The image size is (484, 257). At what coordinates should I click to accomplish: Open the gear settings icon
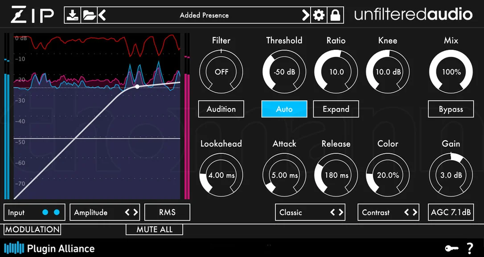point(319,15)
